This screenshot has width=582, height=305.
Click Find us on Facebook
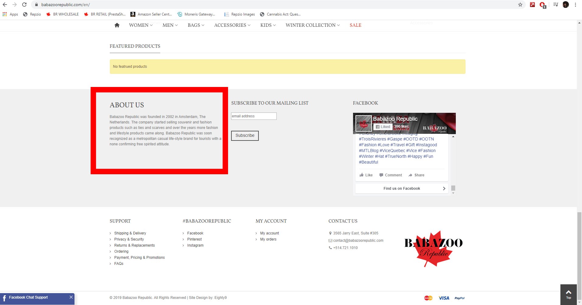402,189
